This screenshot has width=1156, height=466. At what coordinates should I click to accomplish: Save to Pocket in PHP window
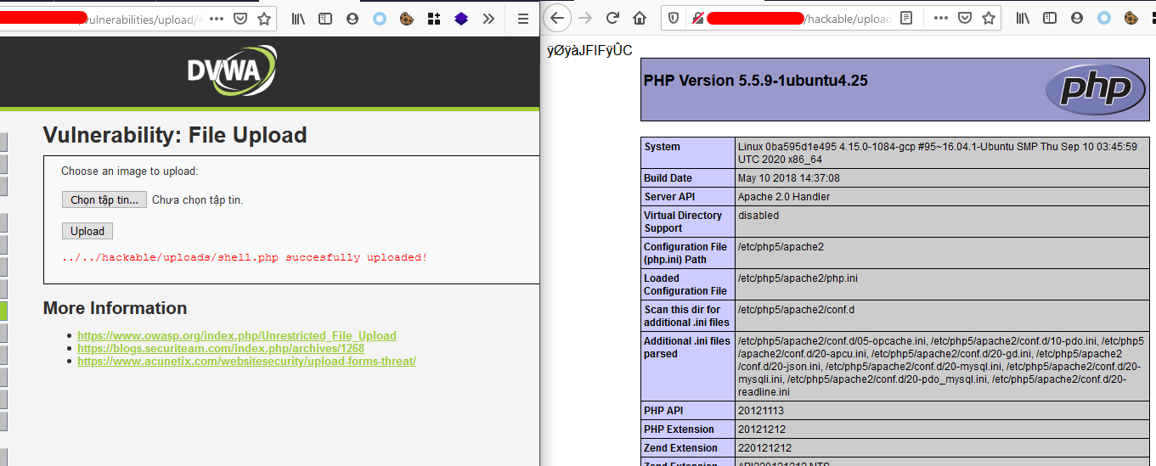[965, 18]
